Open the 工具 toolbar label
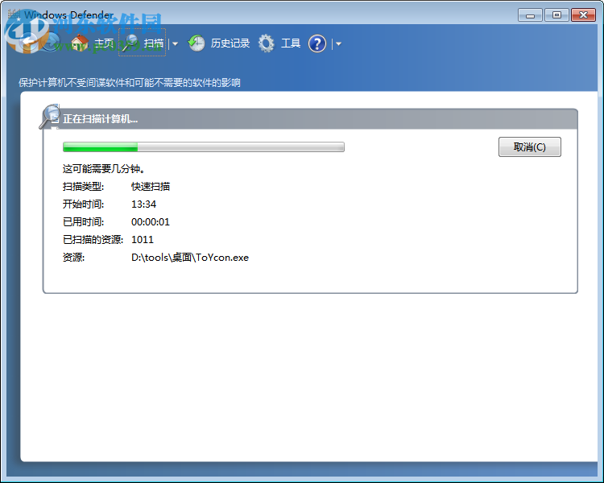 [x=291, y=43]
